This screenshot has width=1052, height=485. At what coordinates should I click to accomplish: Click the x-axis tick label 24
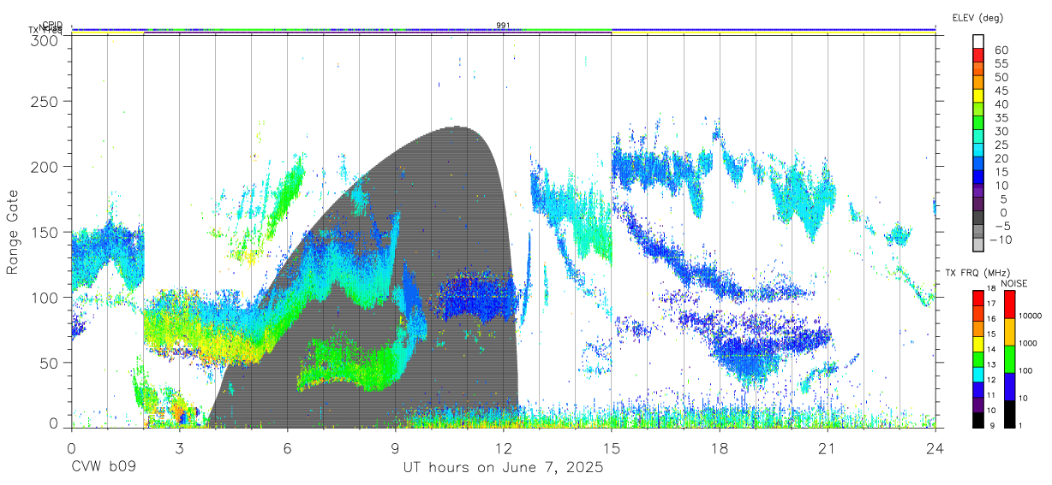pyautogui.click(x=935, y=447)
